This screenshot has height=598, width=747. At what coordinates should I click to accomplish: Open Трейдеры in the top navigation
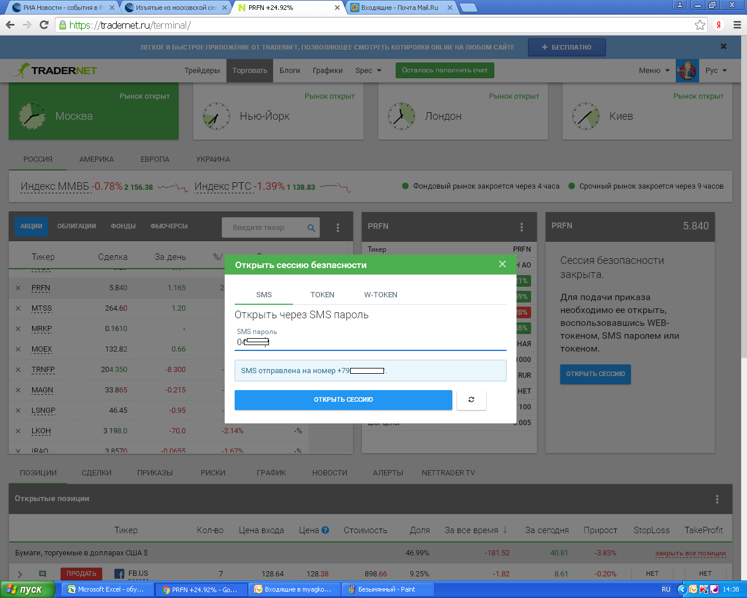click(202, 71)
